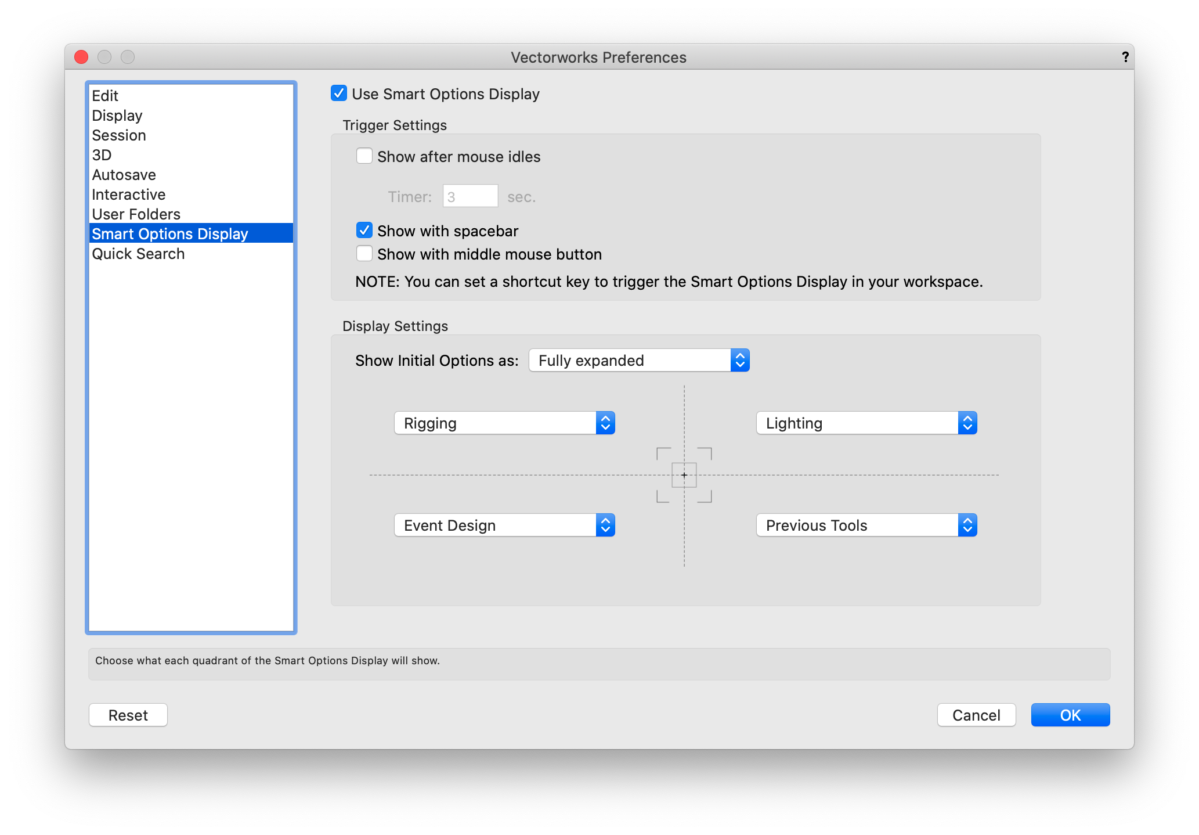Viewport: 1199px width, 835px height.
Task: Click the center crosshair quadrant icon
Action: point(684,475)
